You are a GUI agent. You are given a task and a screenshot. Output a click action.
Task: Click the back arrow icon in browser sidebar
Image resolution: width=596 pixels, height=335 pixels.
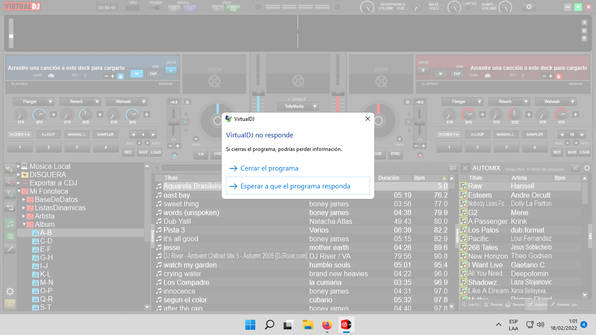pyautogui.click(x=10, y=207)
